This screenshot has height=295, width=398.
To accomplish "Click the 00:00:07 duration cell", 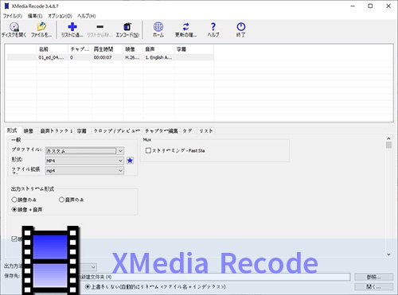I will 103,57.
